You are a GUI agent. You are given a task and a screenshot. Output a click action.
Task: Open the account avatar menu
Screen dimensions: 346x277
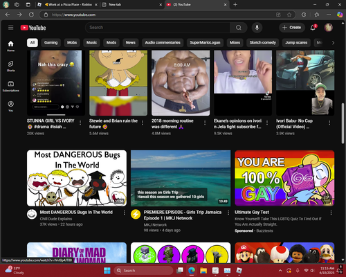(x=329, y=28)
